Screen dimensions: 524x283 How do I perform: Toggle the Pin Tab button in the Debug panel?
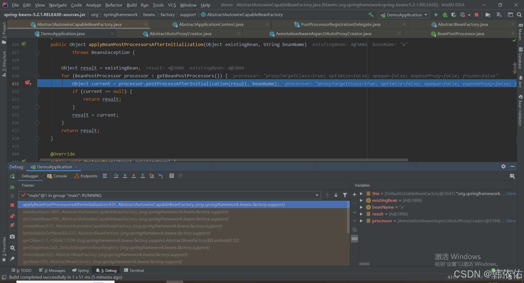click(12, 258)
